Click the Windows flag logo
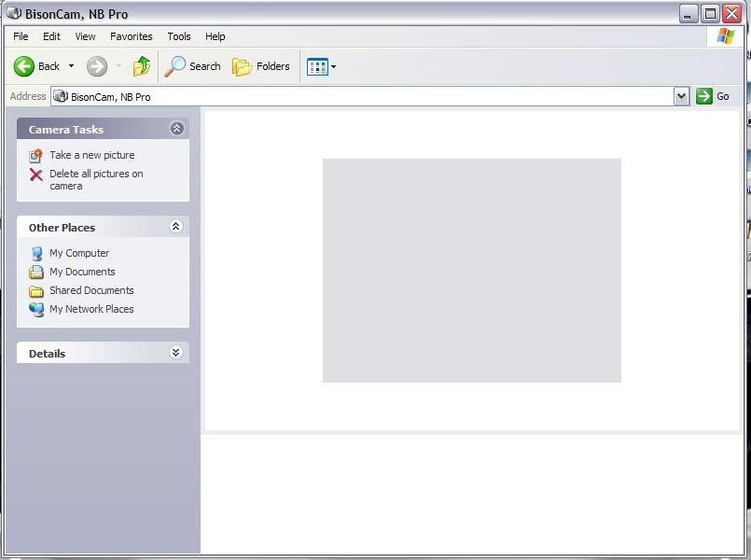The height and width of the screenshot is (560, 751). [726, 35]
